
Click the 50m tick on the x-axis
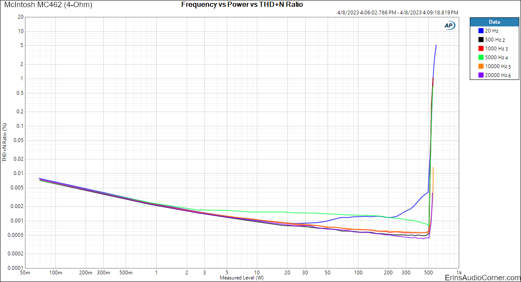[x=25, y=273]
